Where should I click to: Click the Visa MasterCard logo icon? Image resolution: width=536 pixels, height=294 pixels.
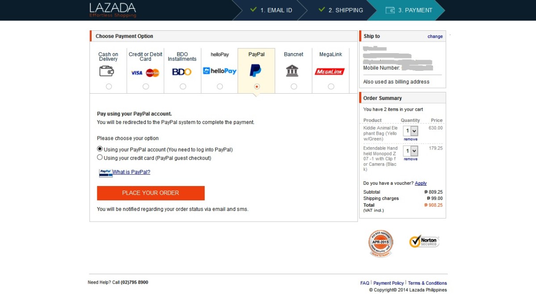(145, 73)
